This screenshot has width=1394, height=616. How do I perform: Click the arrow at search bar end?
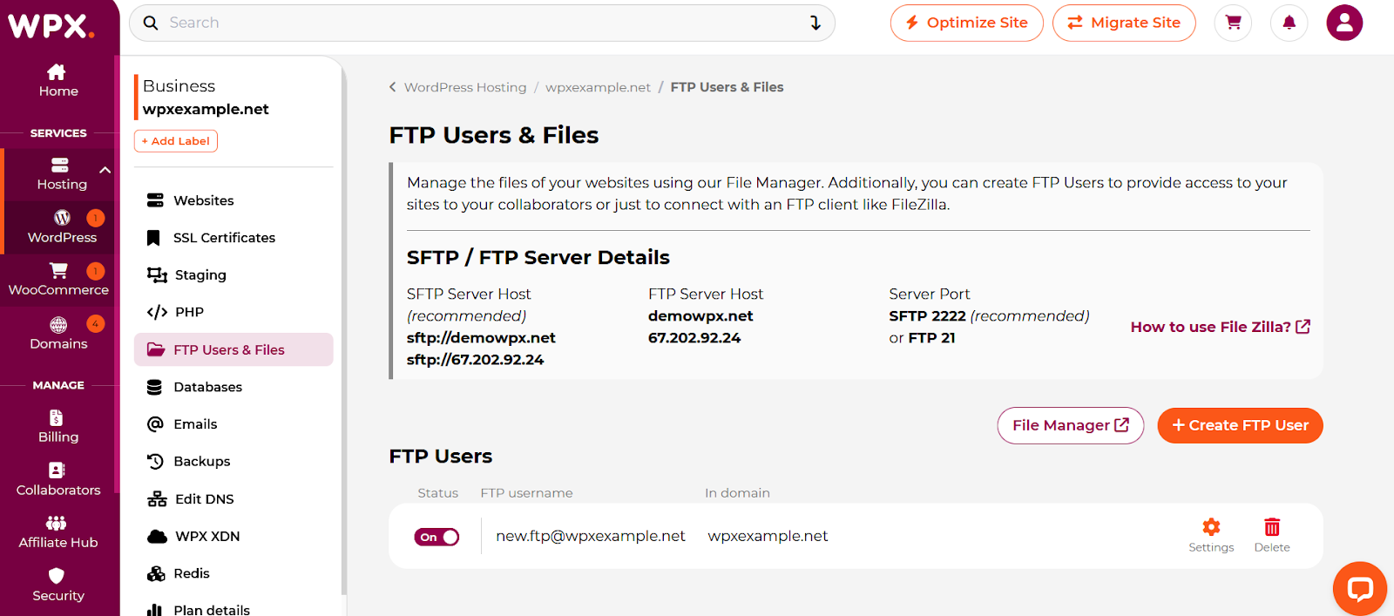[x=815, y=23]
